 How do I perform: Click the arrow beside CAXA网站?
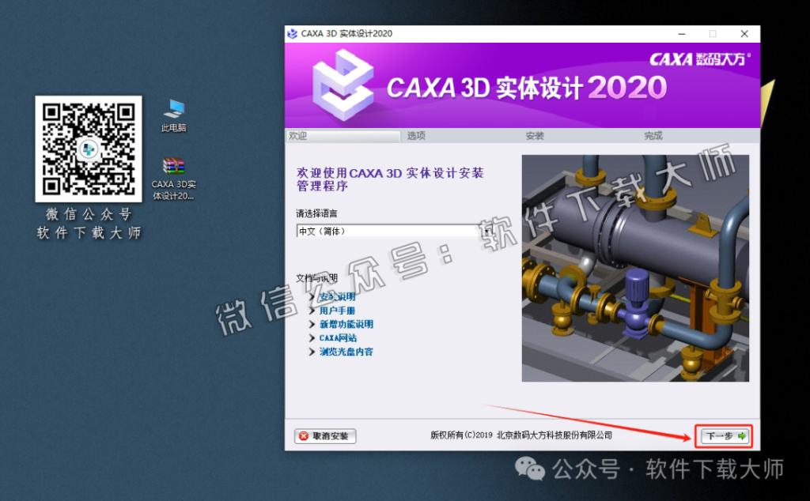312,338
